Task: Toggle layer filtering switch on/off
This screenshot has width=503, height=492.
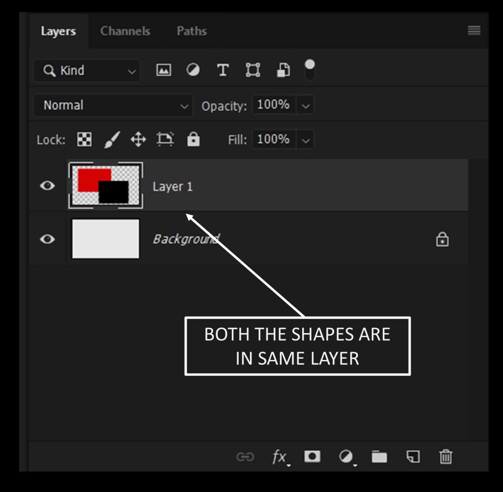Action: click(x=310, y=70)
